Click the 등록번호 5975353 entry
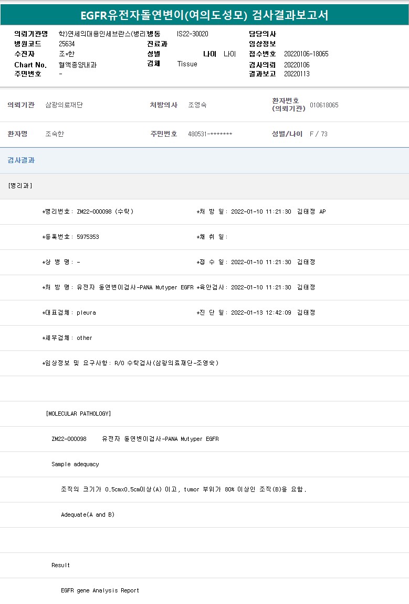409x604 pixels. click(71, 237)
